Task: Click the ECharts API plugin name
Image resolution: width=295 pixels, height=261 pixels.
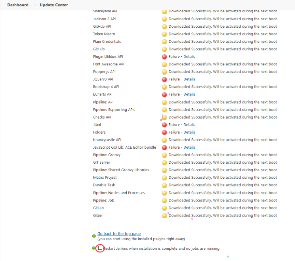Action: point(102,94)
